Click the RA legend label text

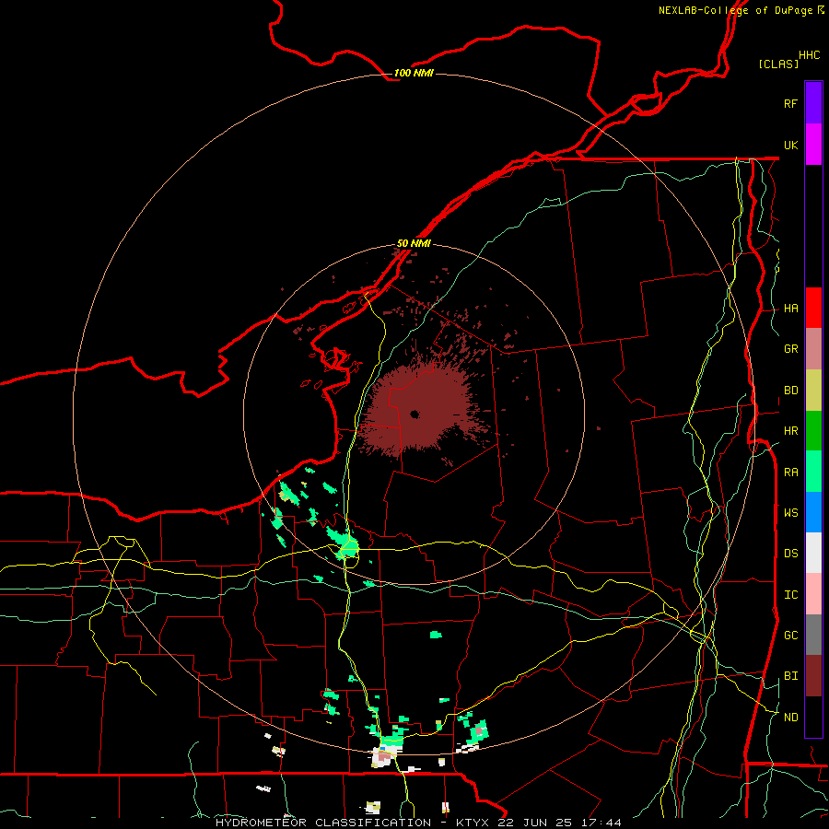[x=791, y=473]
